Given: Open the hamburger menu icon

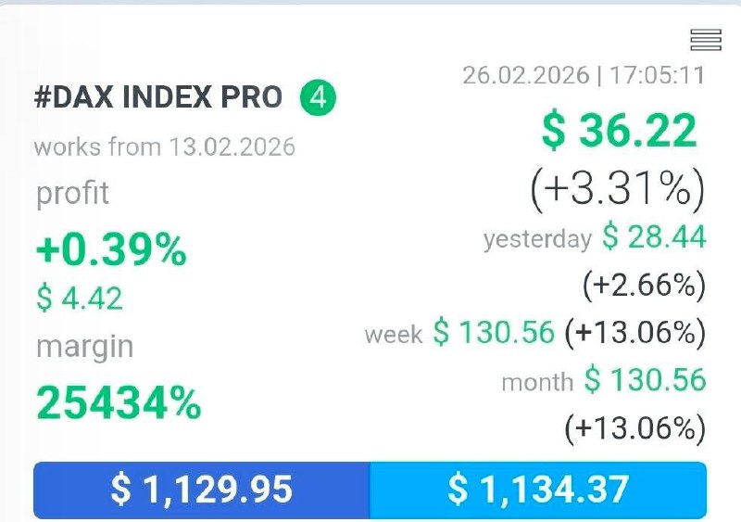Looking at the screenshot, I should [x=706, y=39].
